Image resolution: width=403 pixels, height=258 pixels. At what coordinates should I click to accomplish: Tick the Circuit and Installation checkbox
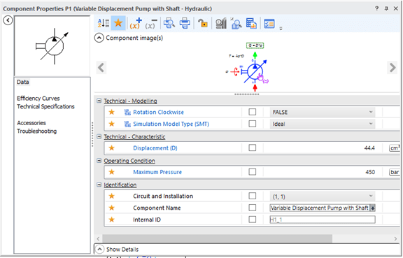pos(253,196)
